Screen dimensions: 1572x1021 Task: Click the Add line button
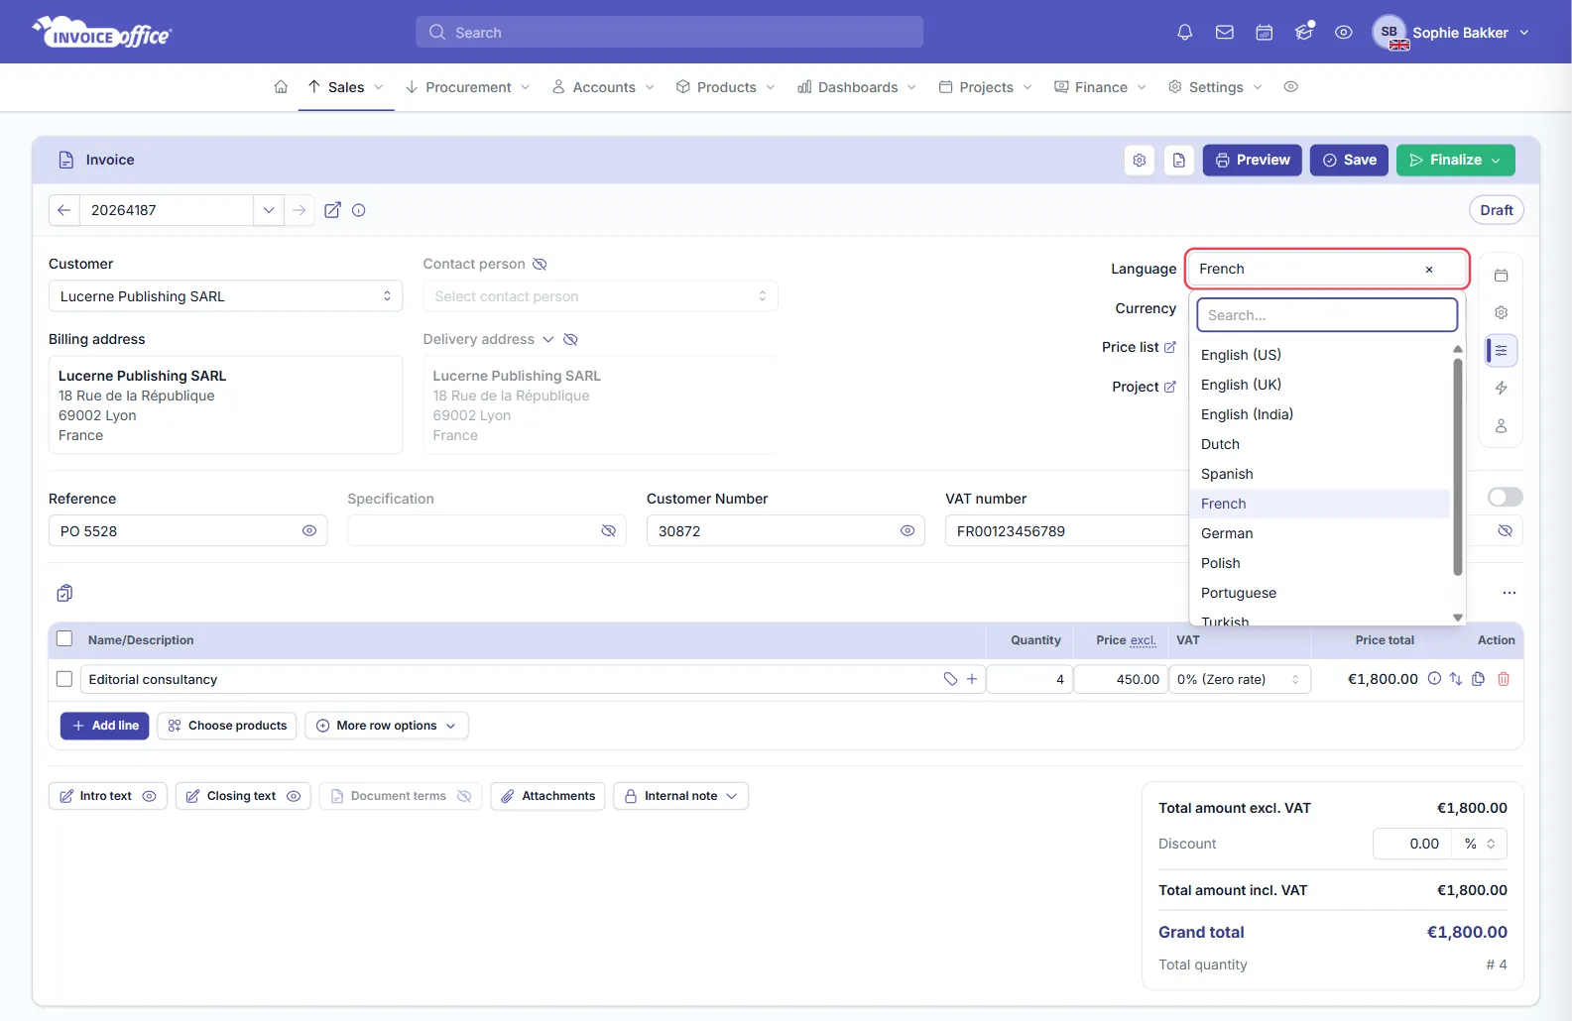click(105, 726)
